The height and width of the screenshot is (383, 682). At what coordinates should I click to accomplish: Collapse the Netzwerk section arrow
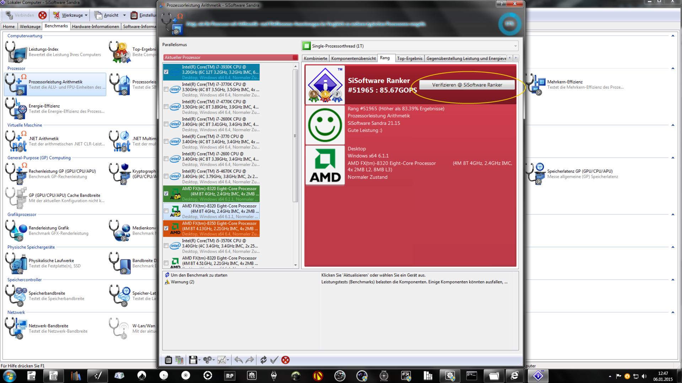(x=673, y=313)
